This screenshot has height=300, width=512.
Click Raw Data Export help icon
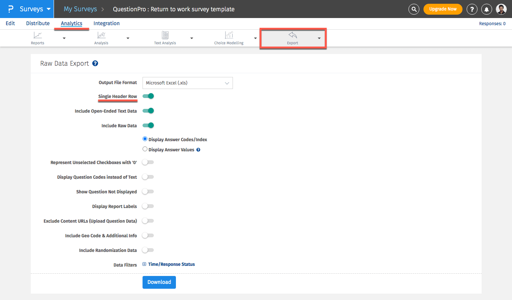(95, 63)
